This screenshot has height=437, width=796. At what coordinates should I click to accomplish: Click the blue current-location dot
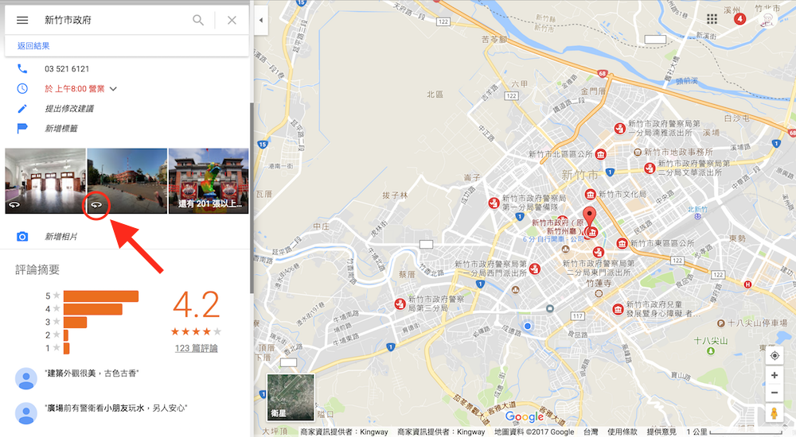click(528, 326)
